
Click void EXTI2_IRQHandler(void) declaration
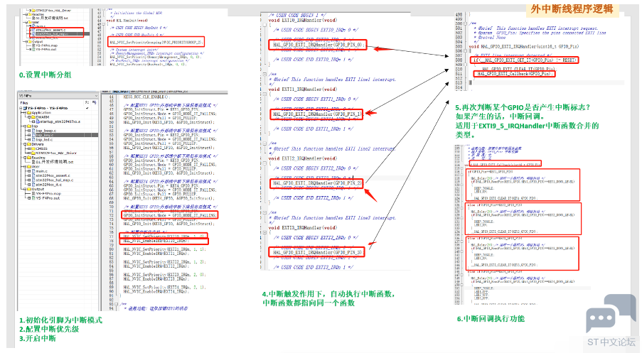pyautogui.click(x=303, y=158)
